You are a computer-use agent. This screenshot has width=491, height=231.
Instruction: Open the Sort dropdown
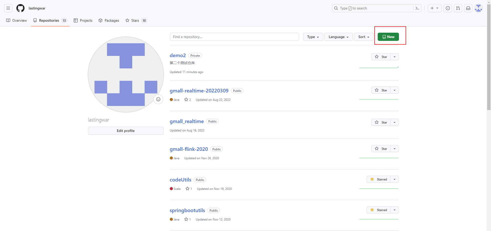[364, 37]
